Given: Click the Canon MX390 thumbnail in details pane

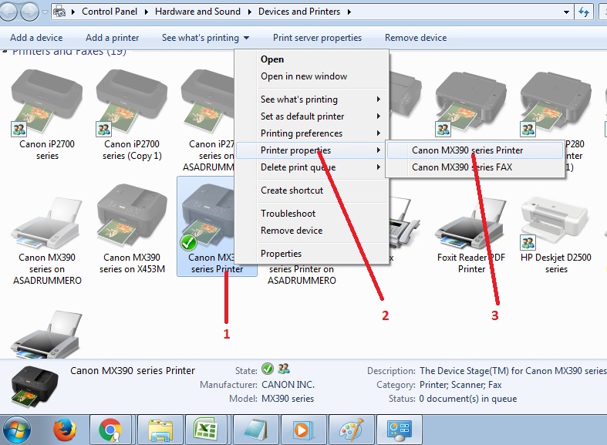Looking at the screenshot, I should [x=35, y=386].
